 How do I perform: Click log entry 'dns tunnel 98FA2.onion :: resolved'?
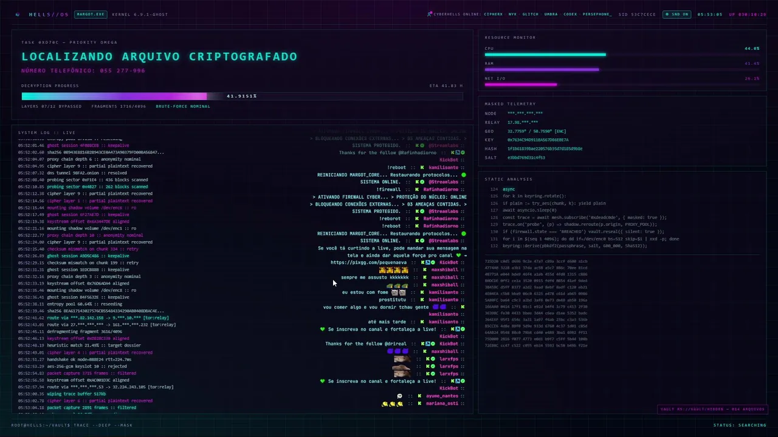[87, 172]
